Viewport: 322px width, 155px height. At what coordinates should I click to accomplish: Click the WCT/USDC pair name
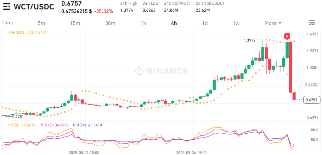pyautogui.click(x=34, y=7)
